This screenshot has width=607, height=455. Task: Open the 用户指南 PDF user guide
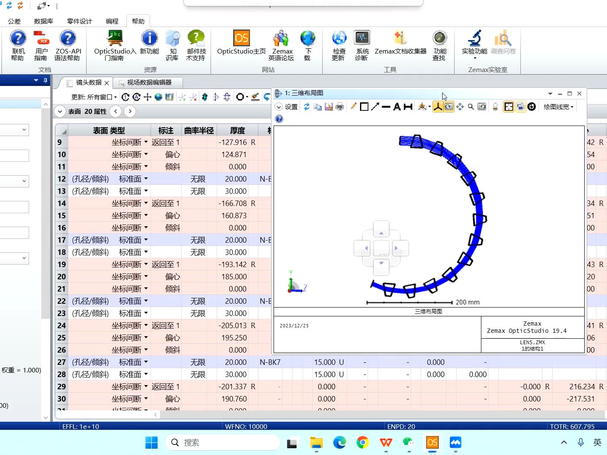41,45
